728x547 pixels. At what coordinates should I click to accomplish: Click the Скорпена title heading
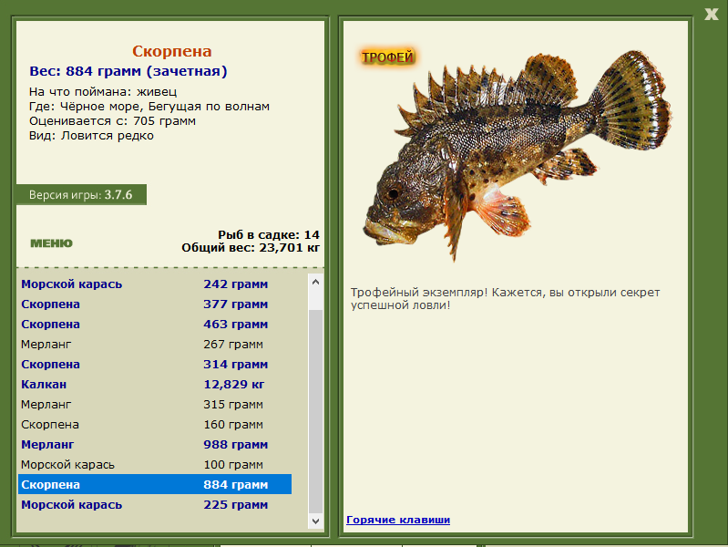[x=172, y=51]
